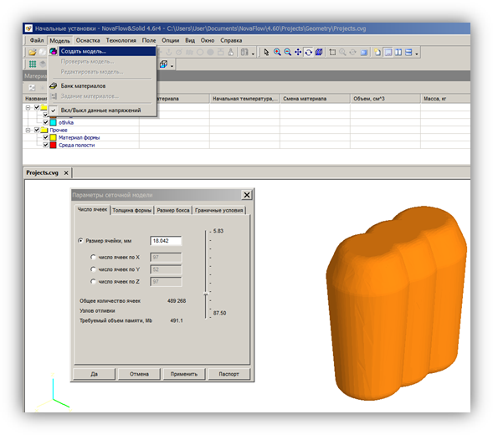The height and width of the screenshot is (435, 493).
Task: Click the Паспорт button
Action: coord(229,374)
